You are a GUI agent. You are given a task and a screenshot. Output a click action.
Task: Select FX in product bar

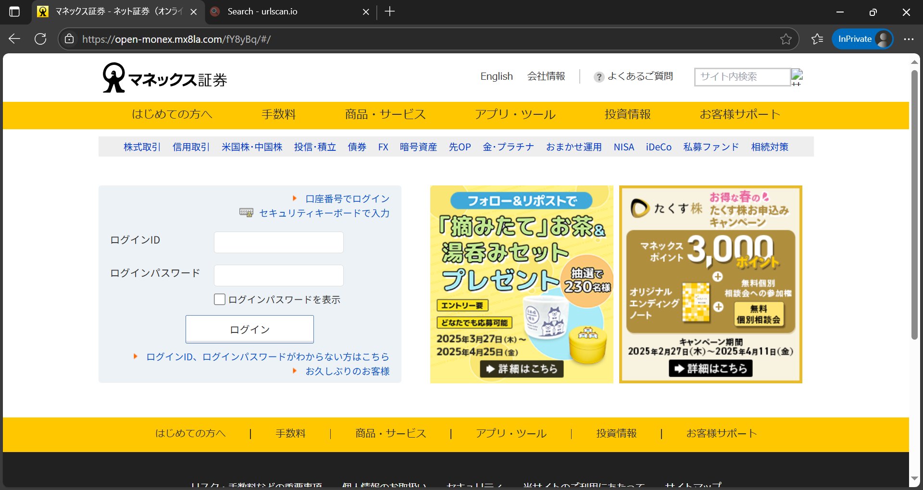(x=383, y=147)
